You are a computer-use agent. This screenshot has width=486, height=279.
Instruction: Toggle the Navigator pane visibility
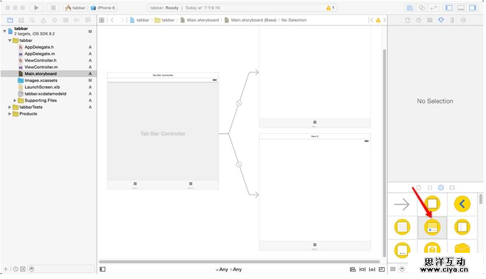pyautogui.click(x=449, y=8)
